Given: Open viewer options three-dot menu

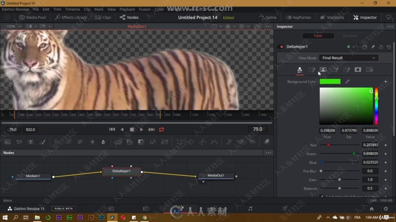Looking at the screenshot, I should click(x=268, y=27).
